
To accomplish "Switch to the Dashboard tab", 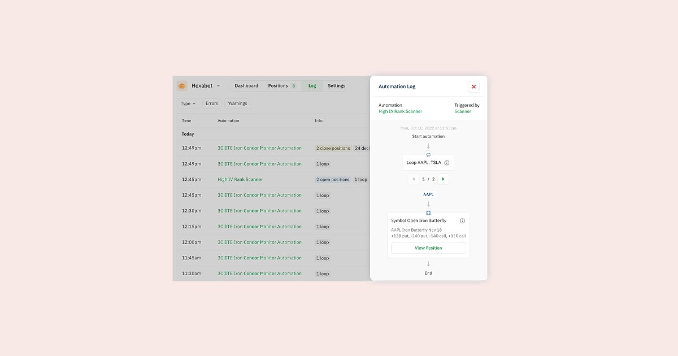I will 246,86.
